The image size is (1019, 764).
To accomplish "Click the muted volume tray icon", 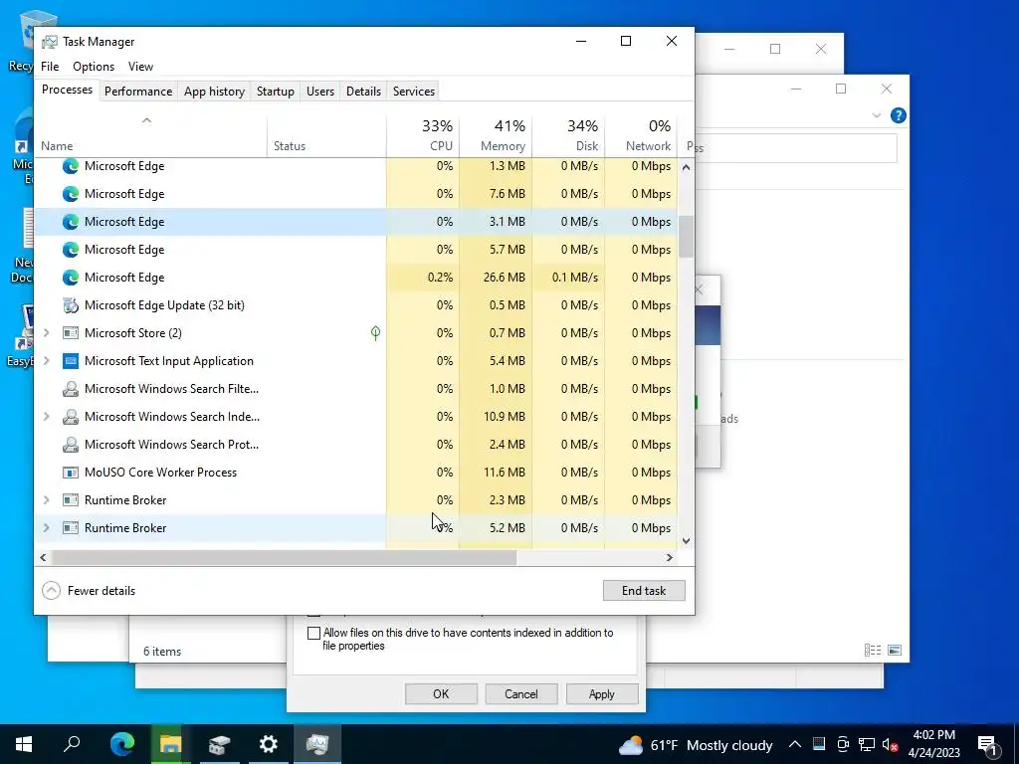I will (890, 745).
